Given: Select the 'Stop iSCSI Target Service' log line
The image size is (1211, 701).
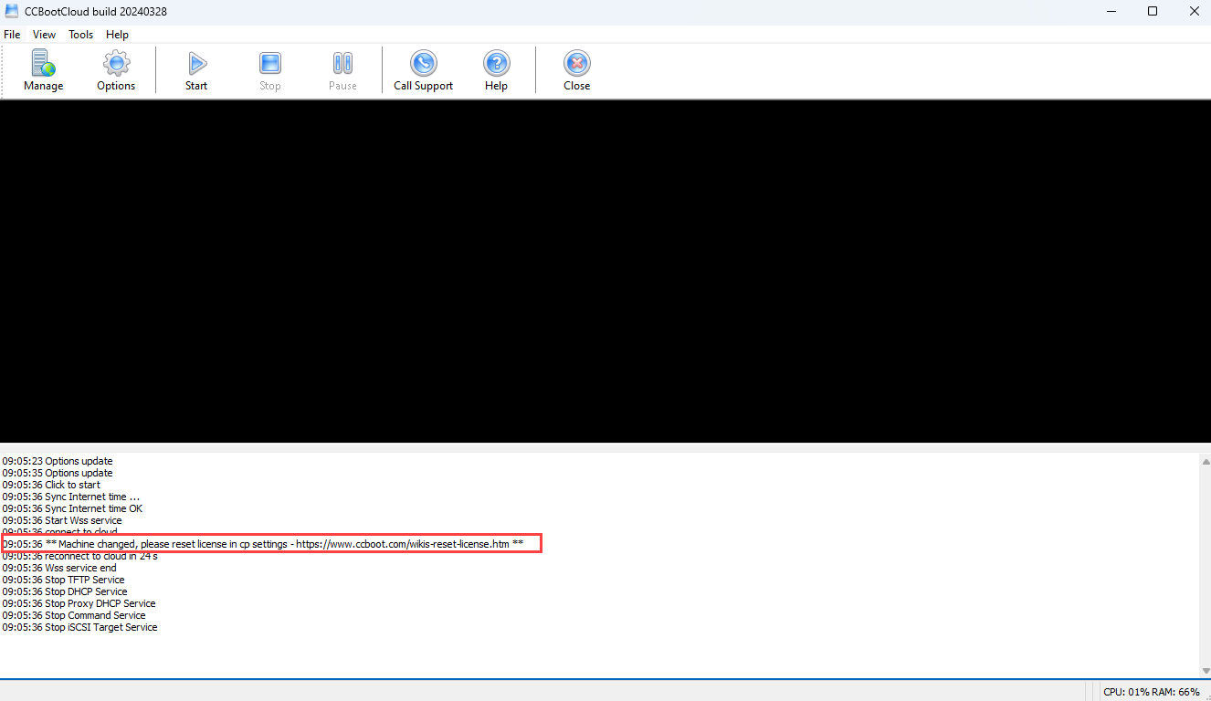Looking at the screenshot, I should point(80,628).
